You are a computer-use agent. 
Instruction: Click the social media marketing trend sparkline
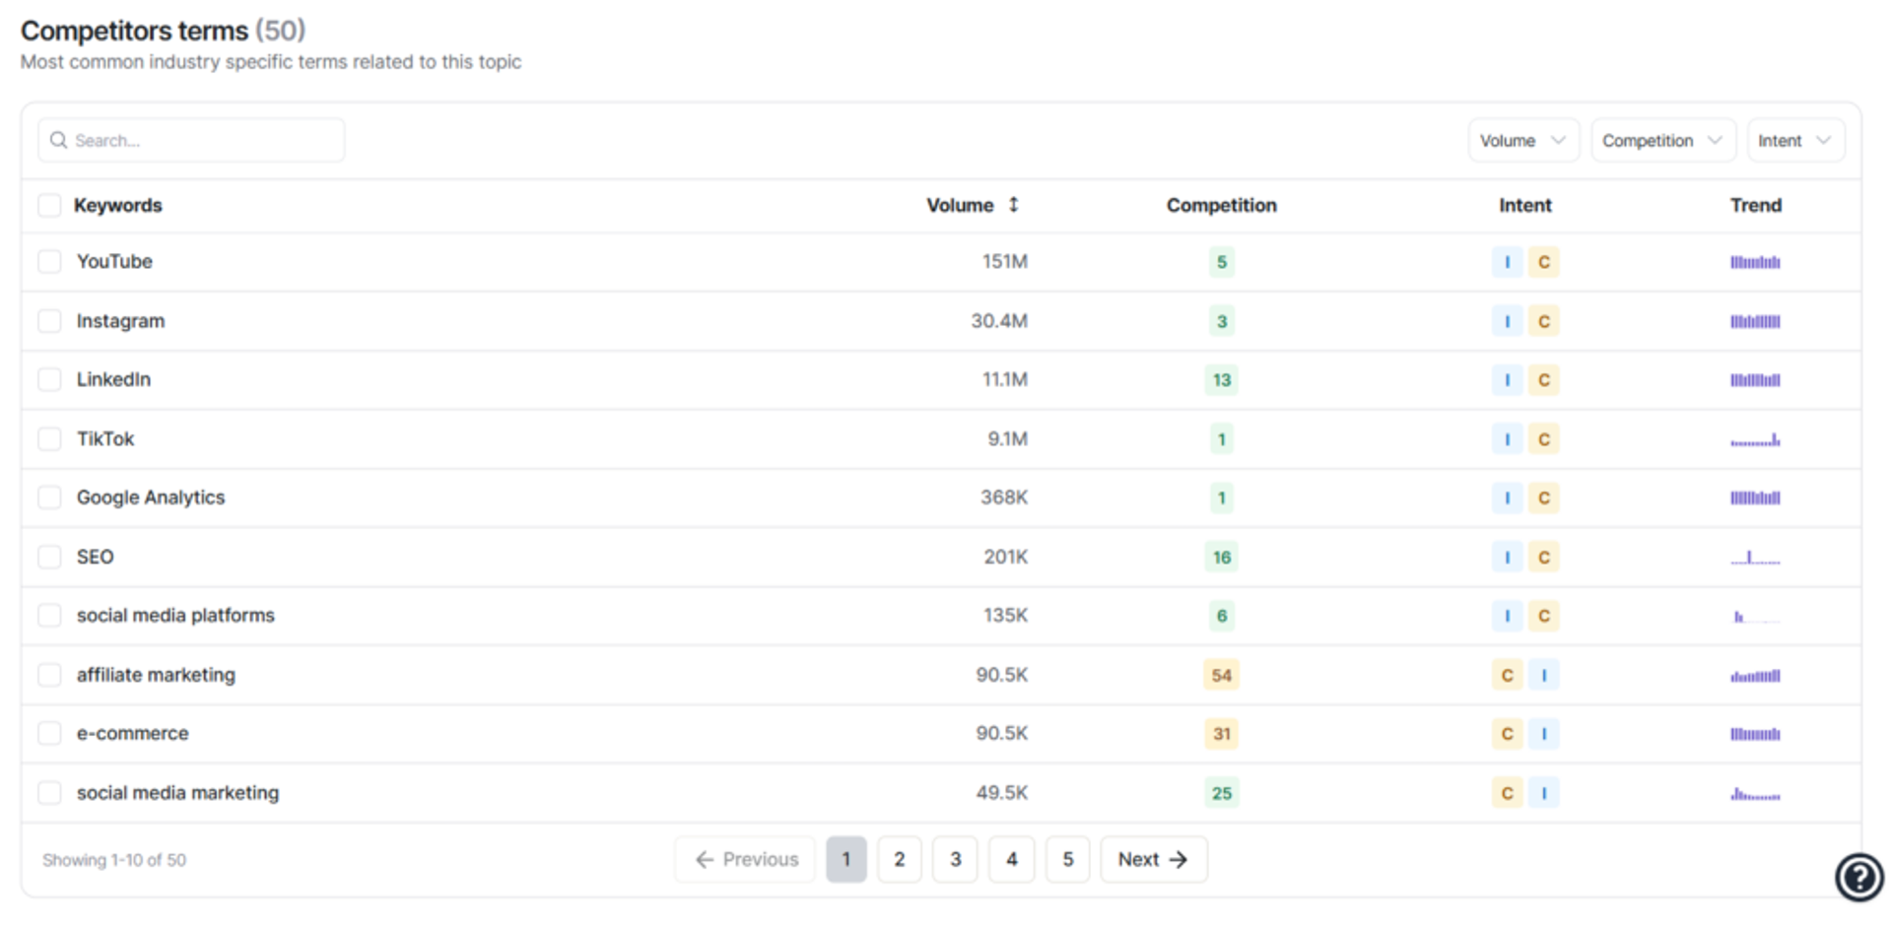1755,793
